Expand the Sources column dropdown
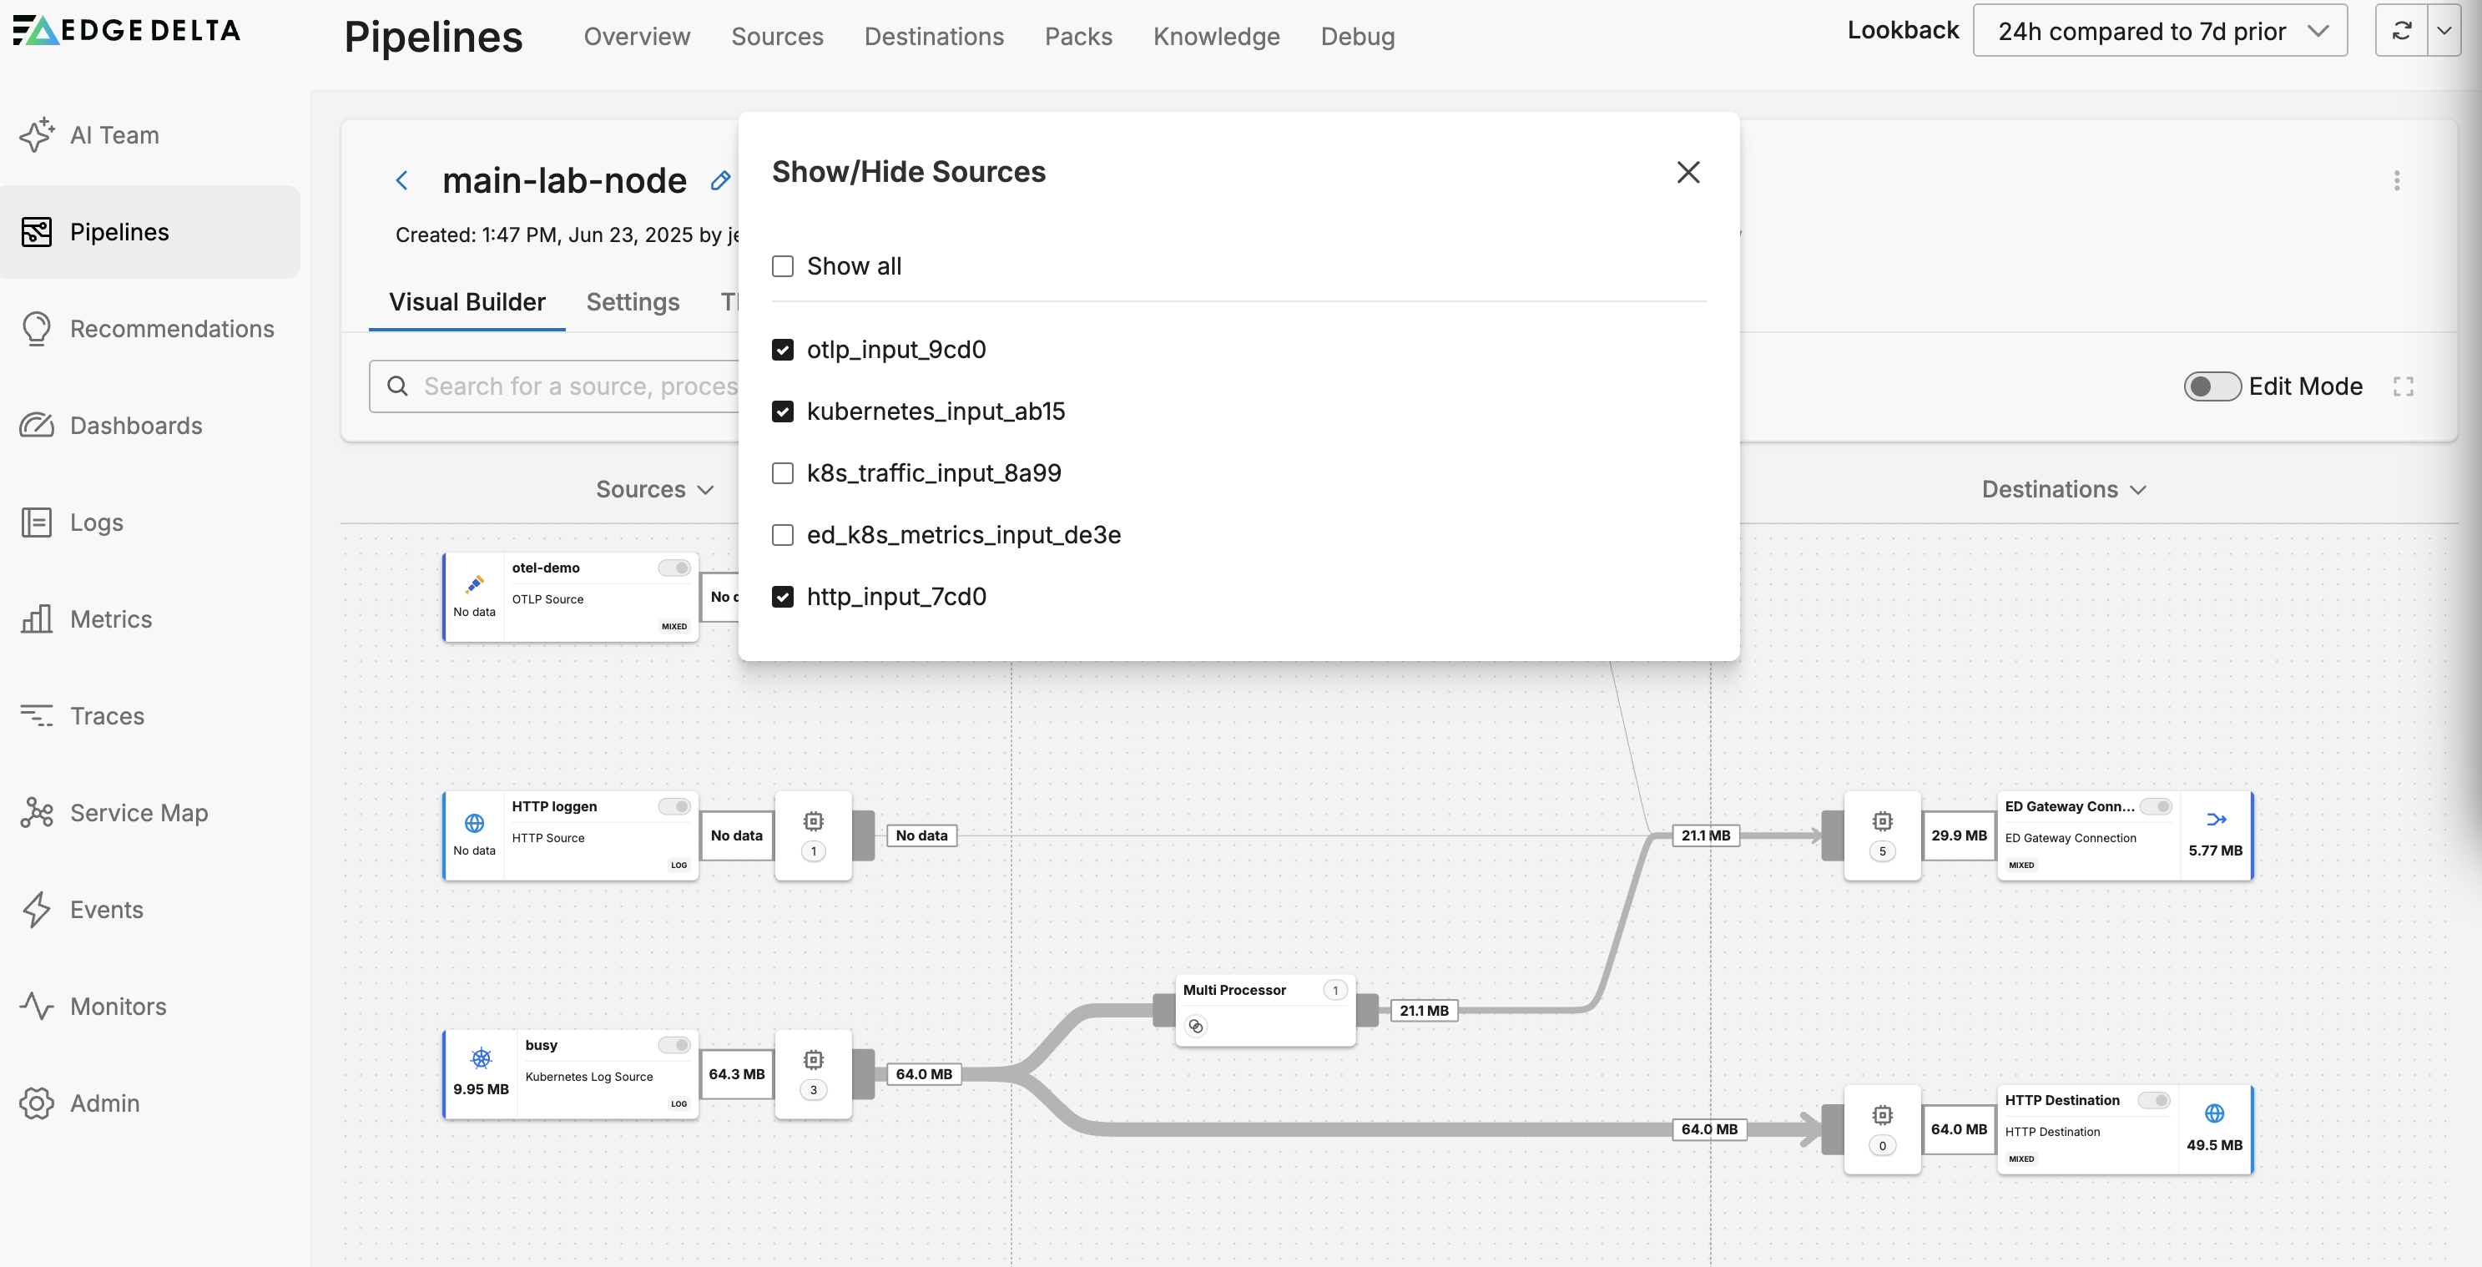 655,489
